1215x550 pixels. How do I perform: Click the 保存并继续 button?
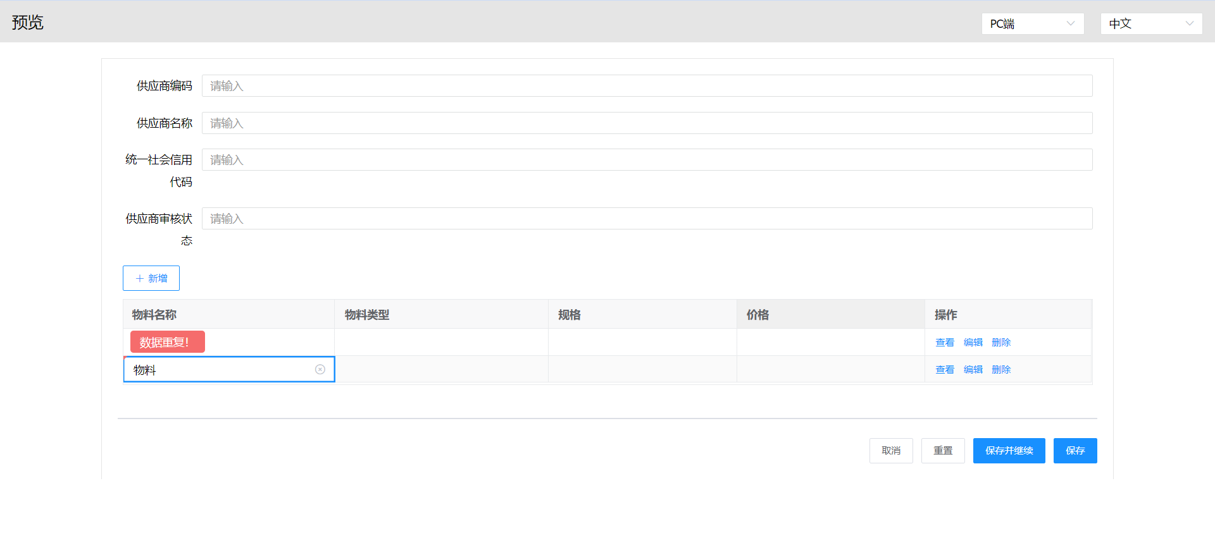[1009, 451]
